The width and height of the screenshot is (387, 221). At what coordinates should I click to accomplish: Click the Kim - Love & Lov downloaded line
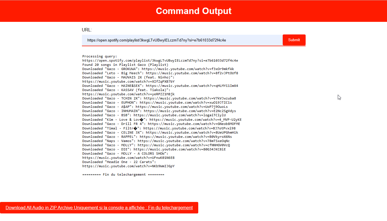pos(162,120)
